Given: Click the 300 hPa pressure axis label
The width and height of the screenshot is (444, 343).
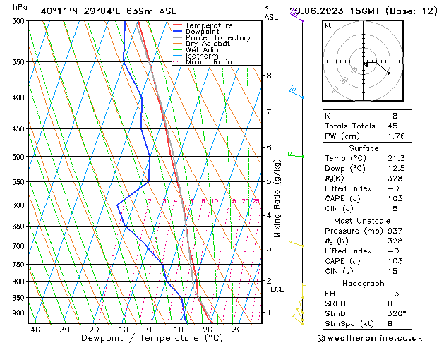Looking at the screenshot, I should click(20, 21).
